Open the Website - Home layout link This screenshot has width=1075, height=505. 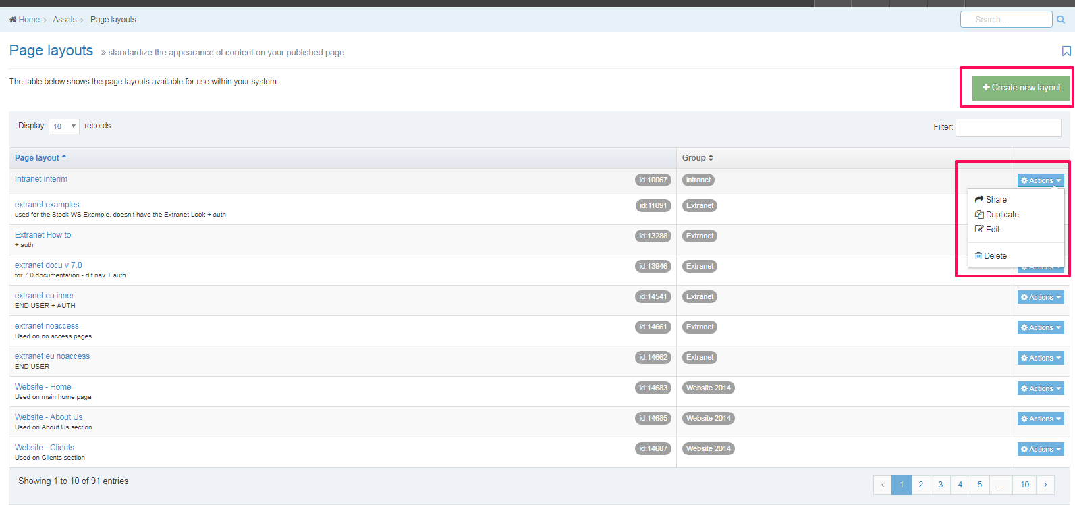pos(43,387)
